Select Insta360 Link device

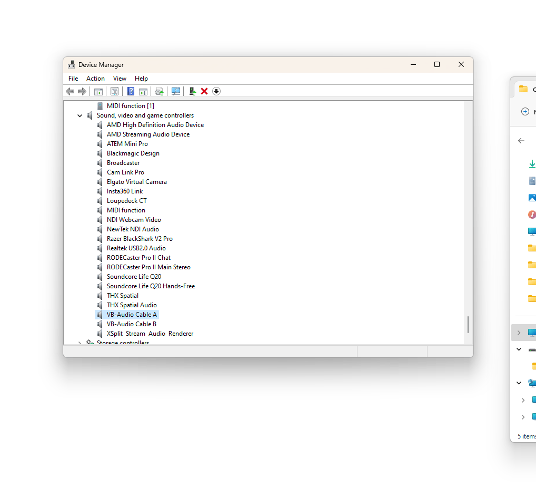[125, 192]
